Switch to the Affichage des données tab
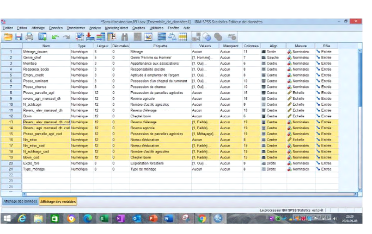The height and width of the screenshot is (234, 372). click(x=20, y=201)
